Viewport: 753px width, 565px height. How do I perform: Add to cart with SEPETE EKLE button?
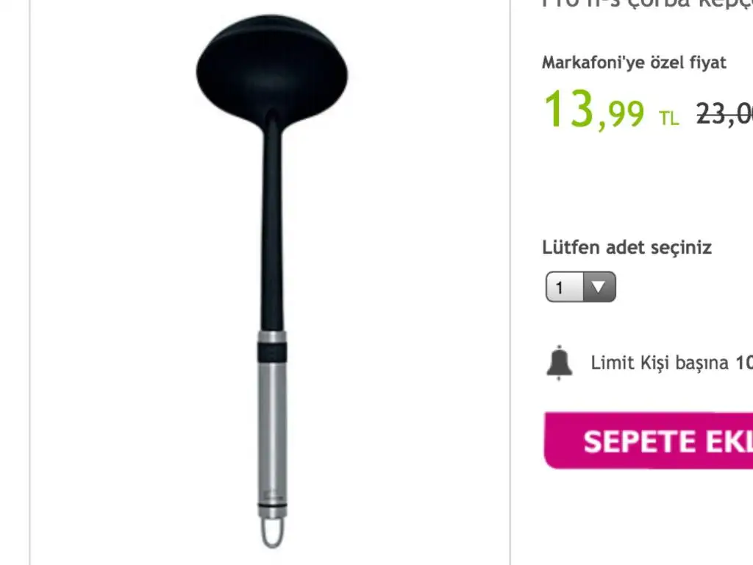coord(649,441)
